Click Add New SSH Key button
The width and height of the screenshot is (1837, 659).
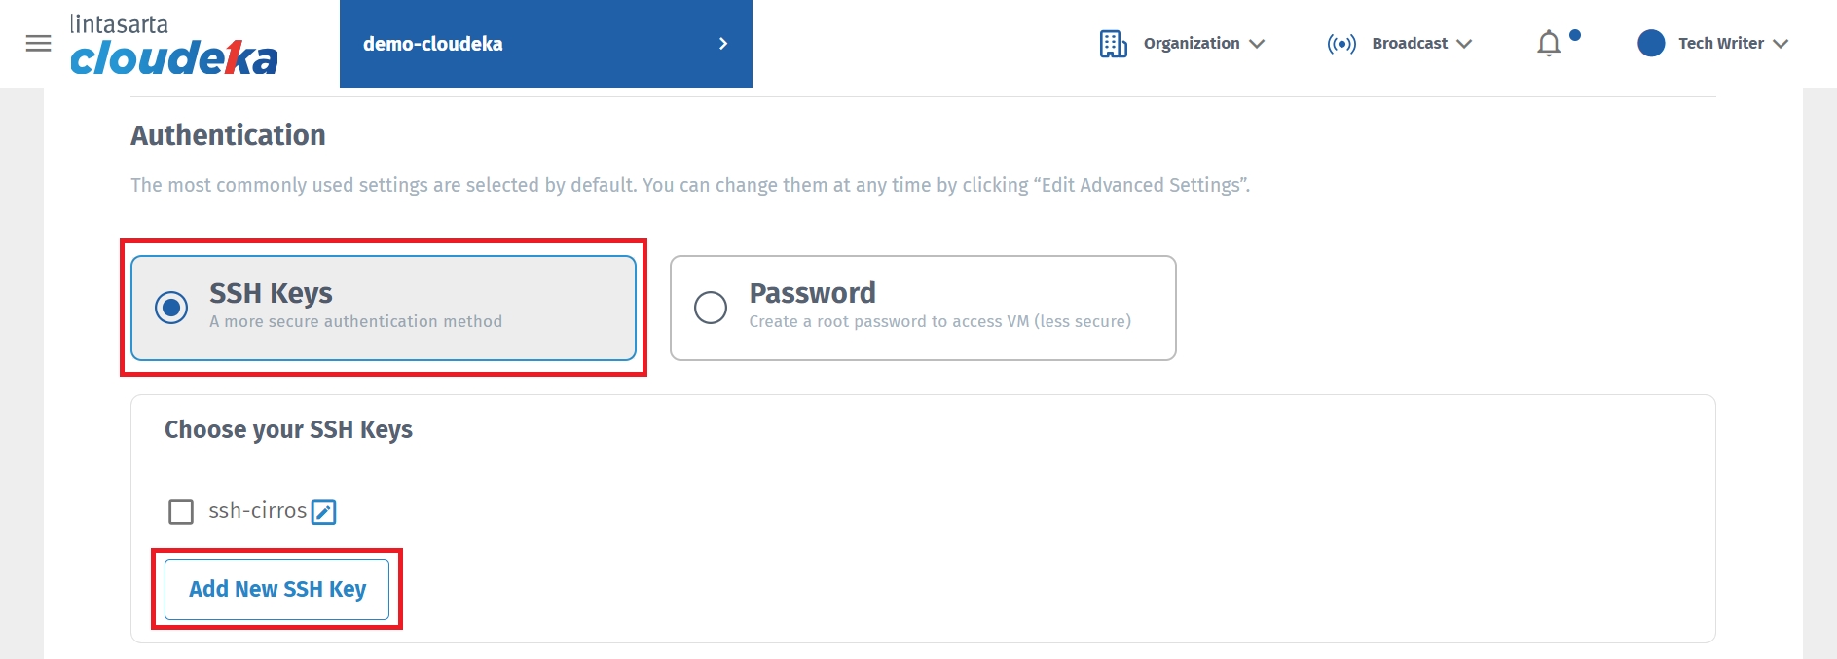tap(277, 589)
